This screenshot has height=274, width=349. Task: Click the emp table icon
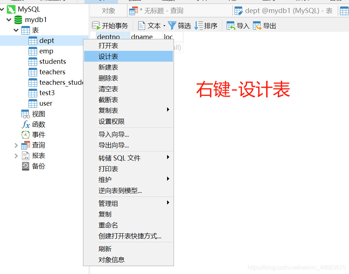[33, 51]
